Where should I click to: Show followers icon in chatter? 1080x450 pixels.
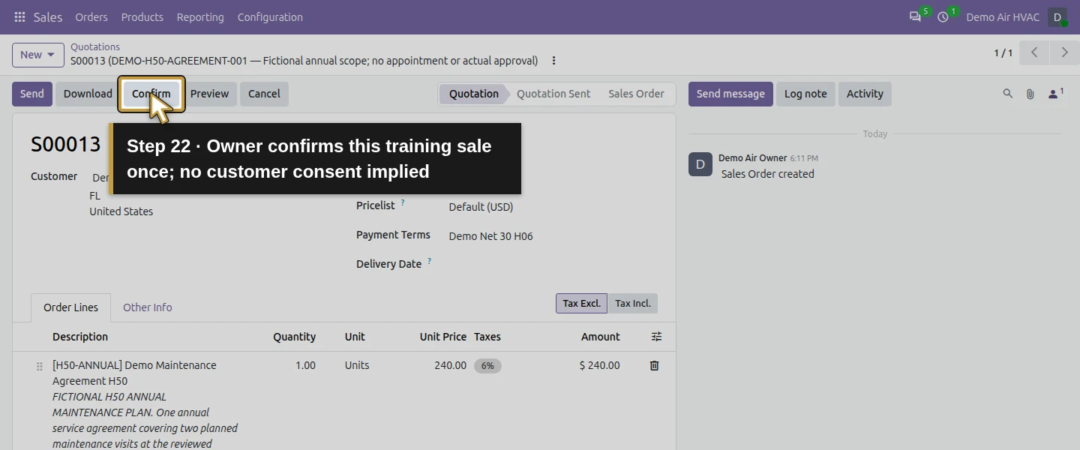[1055, 94]
